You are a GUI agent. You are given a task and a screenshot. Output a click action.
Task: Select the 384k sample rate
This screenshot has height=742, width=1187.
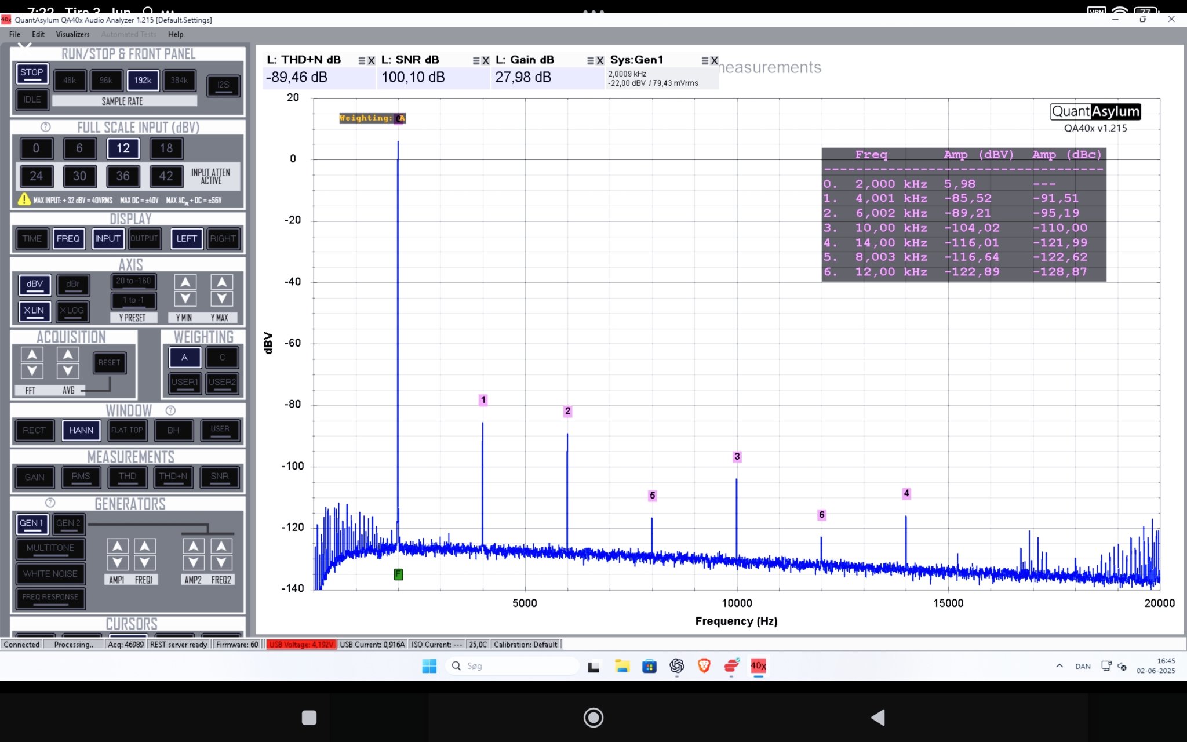click(179, 81)
